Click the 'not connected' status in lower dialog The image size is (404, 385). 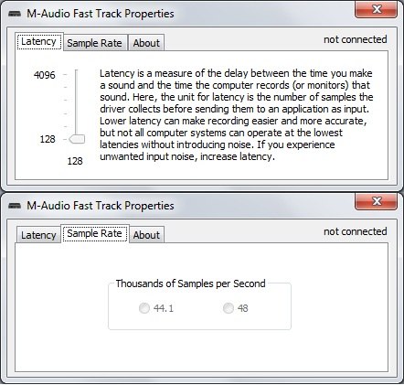pyautogui.click(x=356, y=231)
